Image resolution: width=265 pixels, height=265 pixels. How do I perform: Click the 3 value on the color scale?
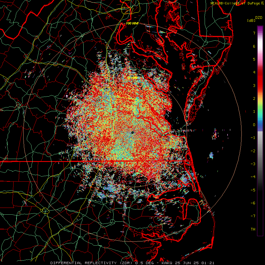254,85
